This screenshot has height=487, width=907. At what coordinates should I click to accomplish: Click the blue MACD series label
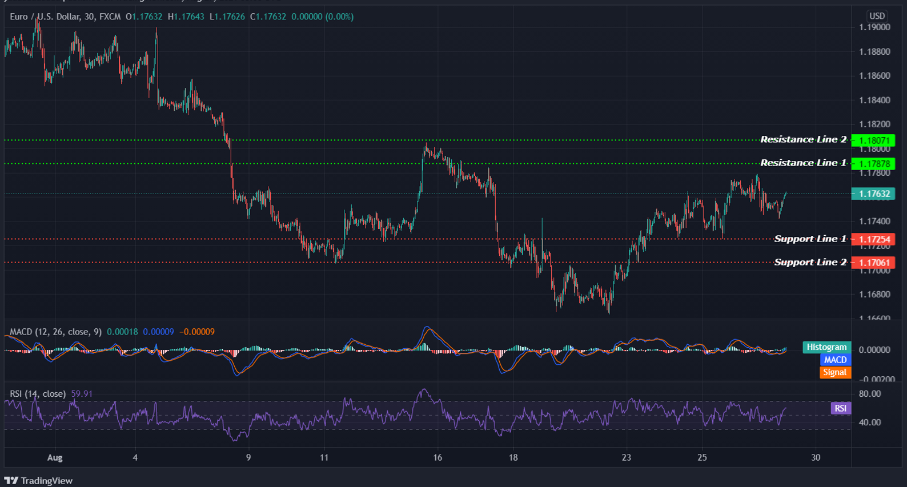(835, 360)
